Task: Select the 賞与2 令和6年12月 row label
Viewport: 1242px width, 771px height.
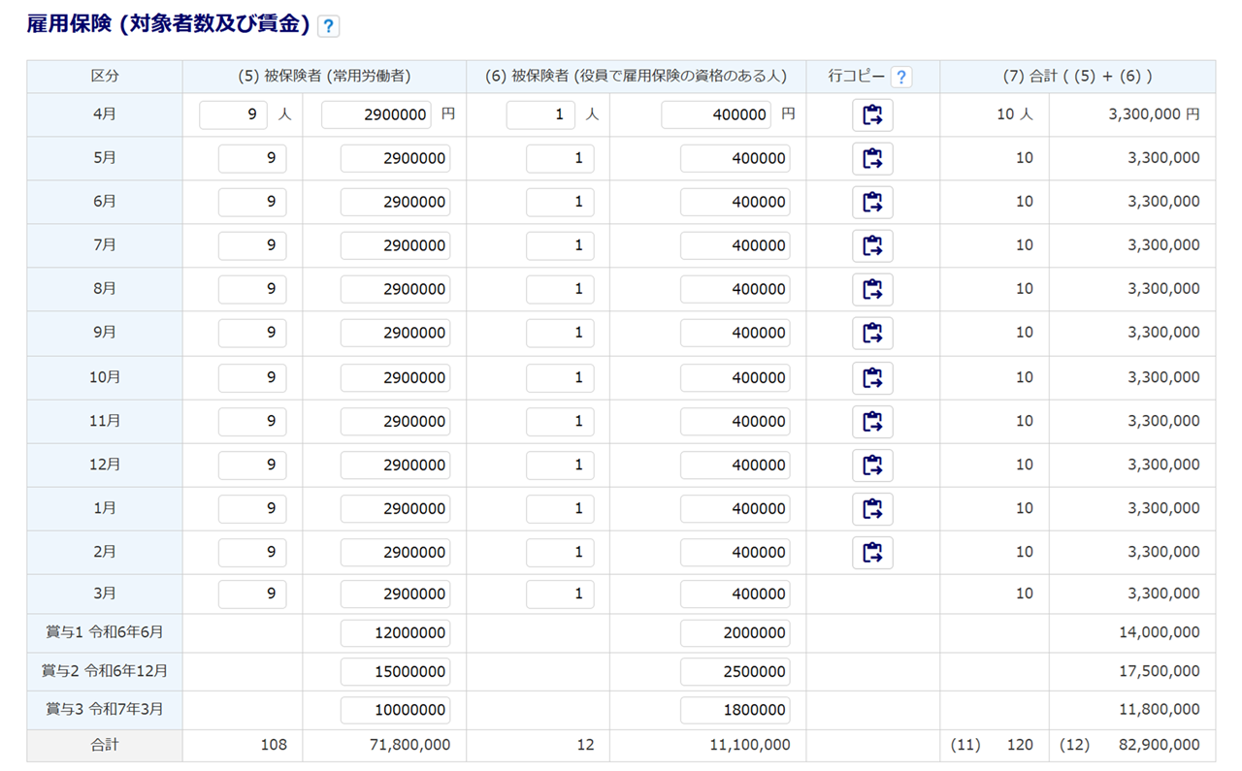Action: tap(105, 671)
